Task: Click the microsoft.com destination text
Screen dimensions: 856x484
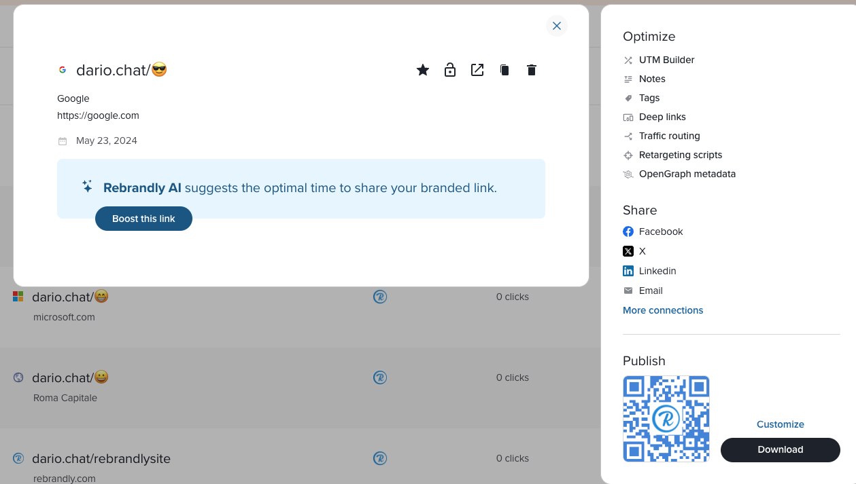Action: [64, 317]
